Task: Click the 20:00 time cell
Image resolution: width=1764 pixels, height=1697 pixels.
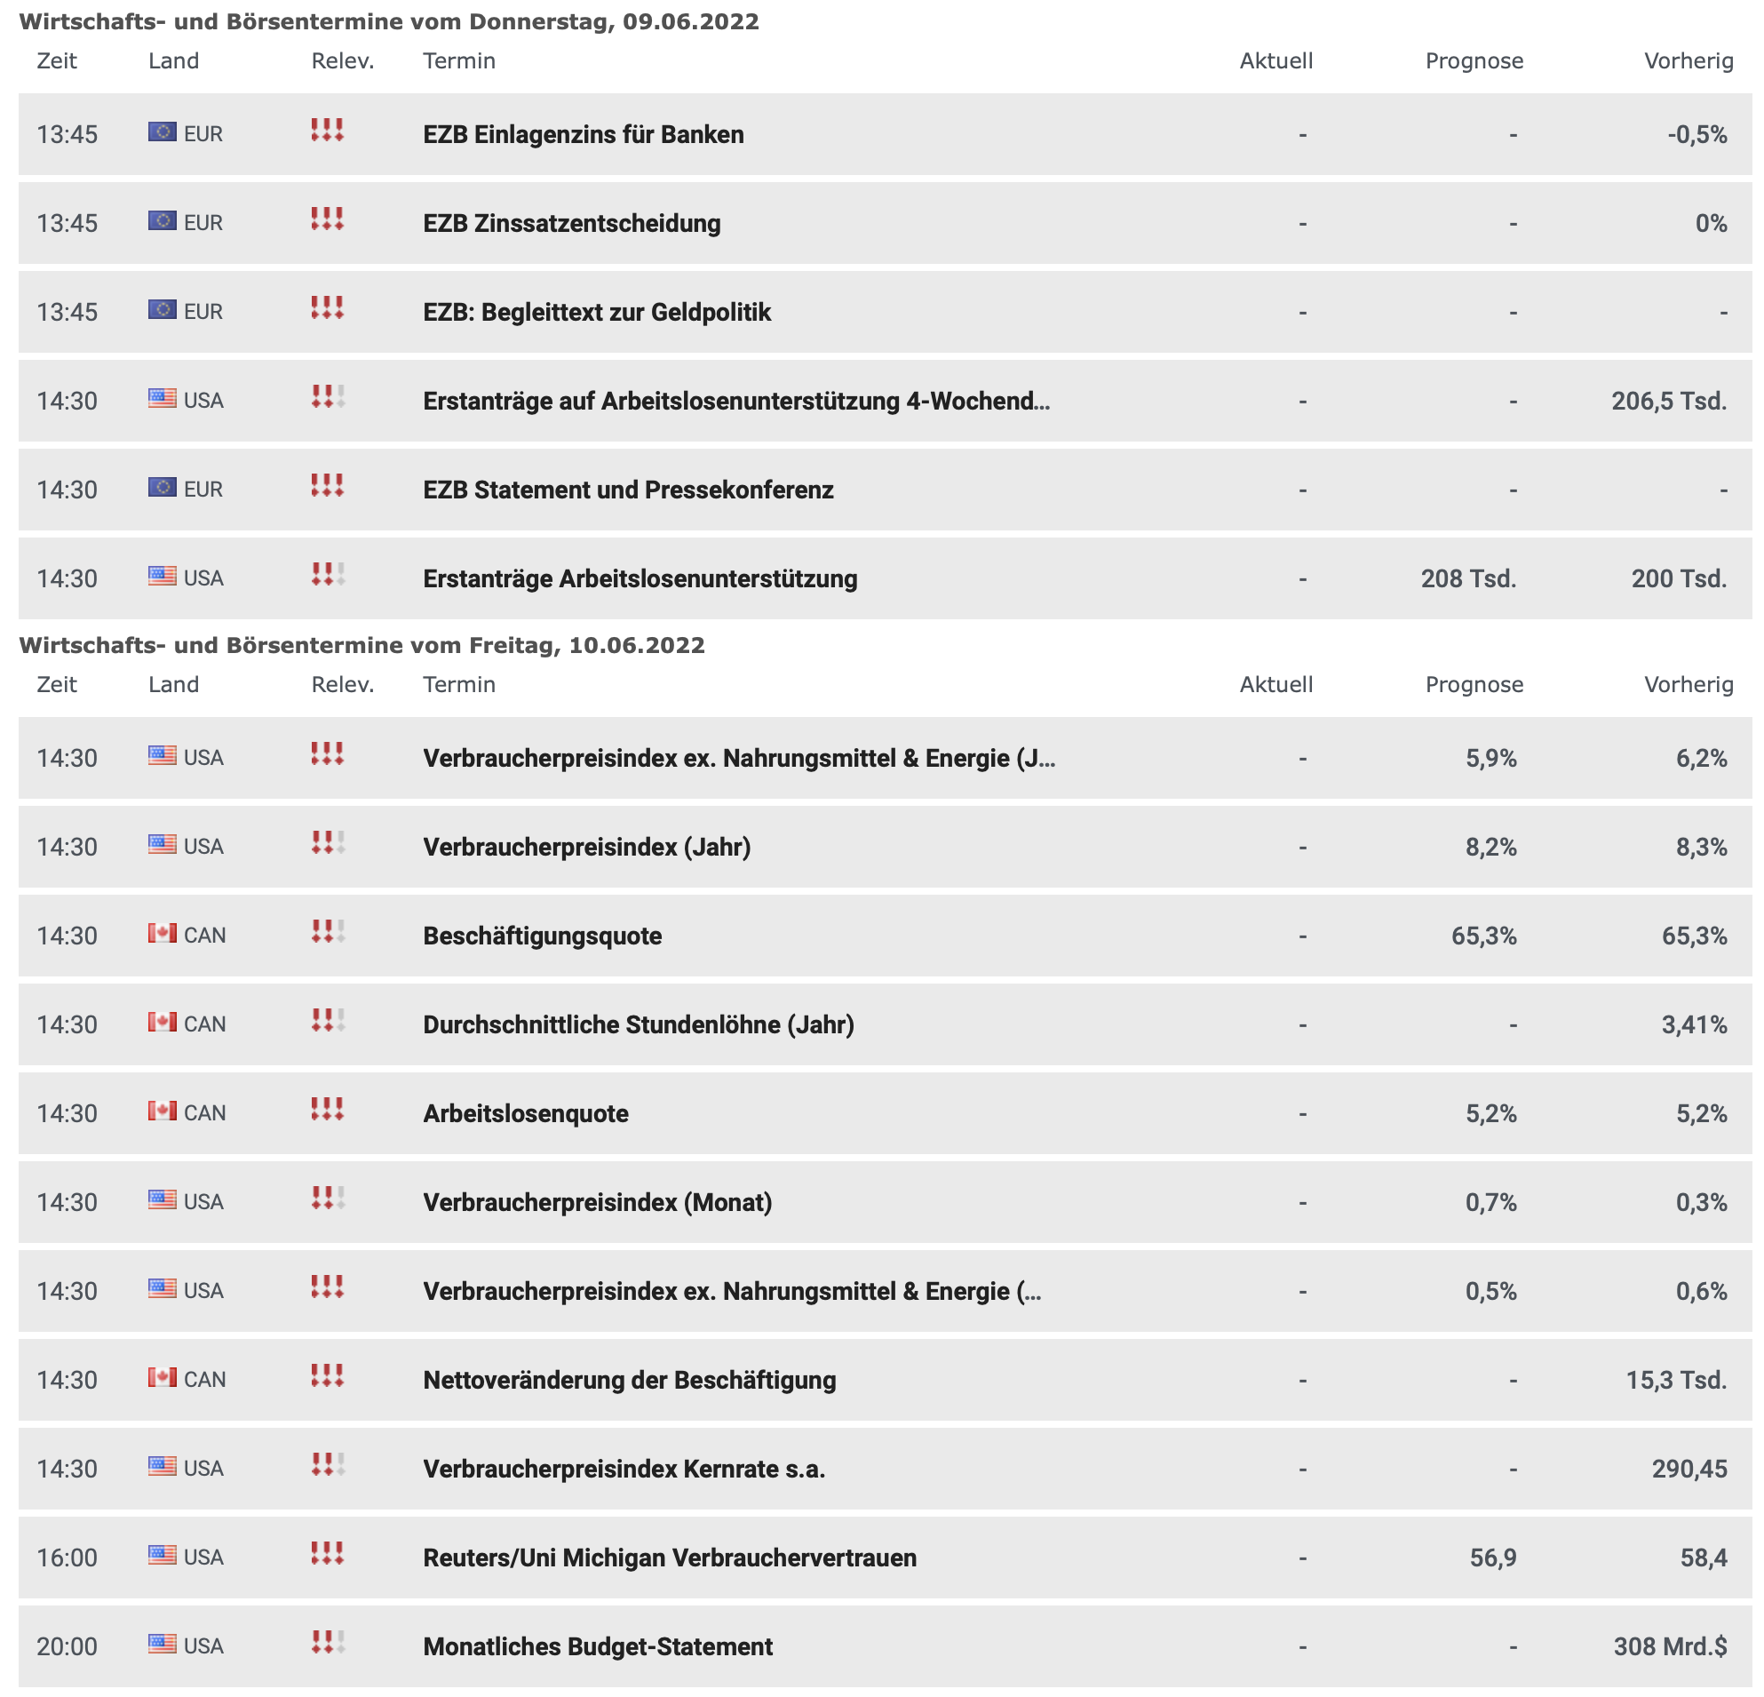Action: click(67, 1646)
